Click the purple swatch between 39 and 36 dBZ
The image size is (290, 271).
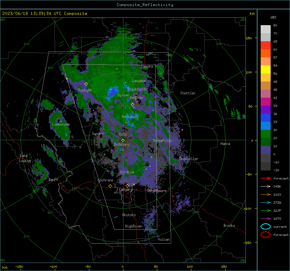pos(266,110)
